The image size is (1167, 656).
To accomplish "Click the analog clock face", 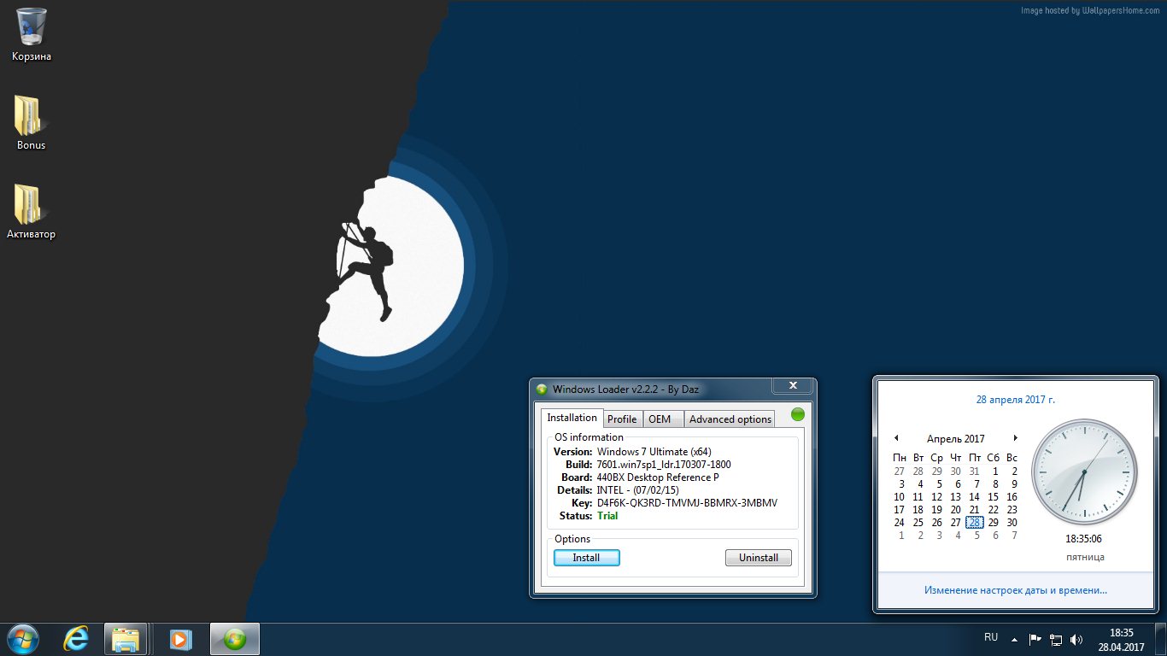I will (1084, 471).
